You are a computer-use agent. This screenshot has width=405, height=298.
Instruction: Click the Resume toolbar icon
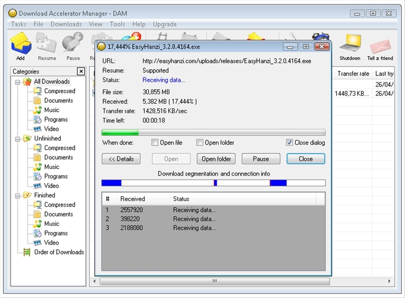point(47,46)
